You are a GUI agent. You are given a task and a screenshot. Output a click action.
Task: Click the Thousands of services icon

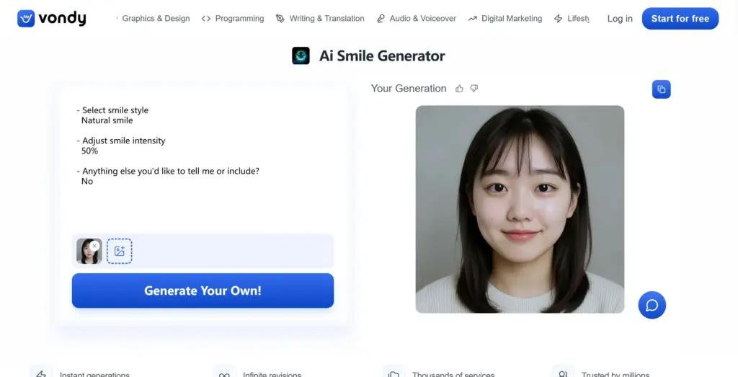pyautogui.click(x=394, y=374)
